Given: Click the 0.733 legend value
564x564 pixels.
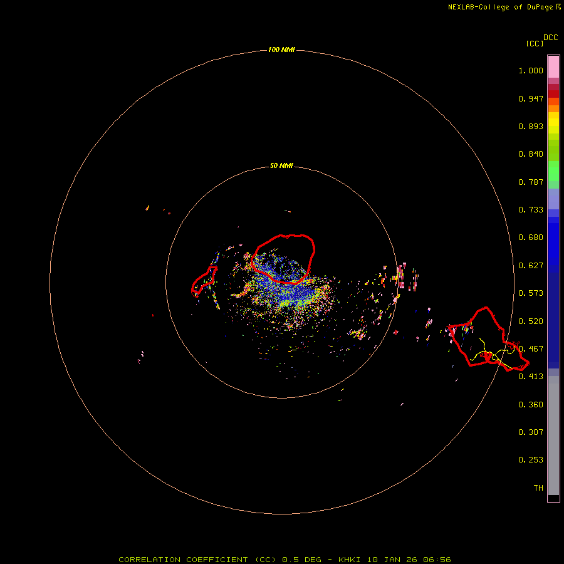Looking at the screenshot, I should tap(531, 210).
